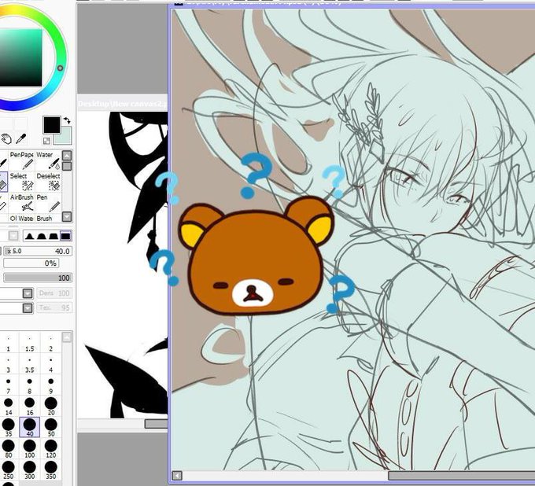Select brush size preset 50
Viewport: 535px width, 486px height.
pos(51,427)
